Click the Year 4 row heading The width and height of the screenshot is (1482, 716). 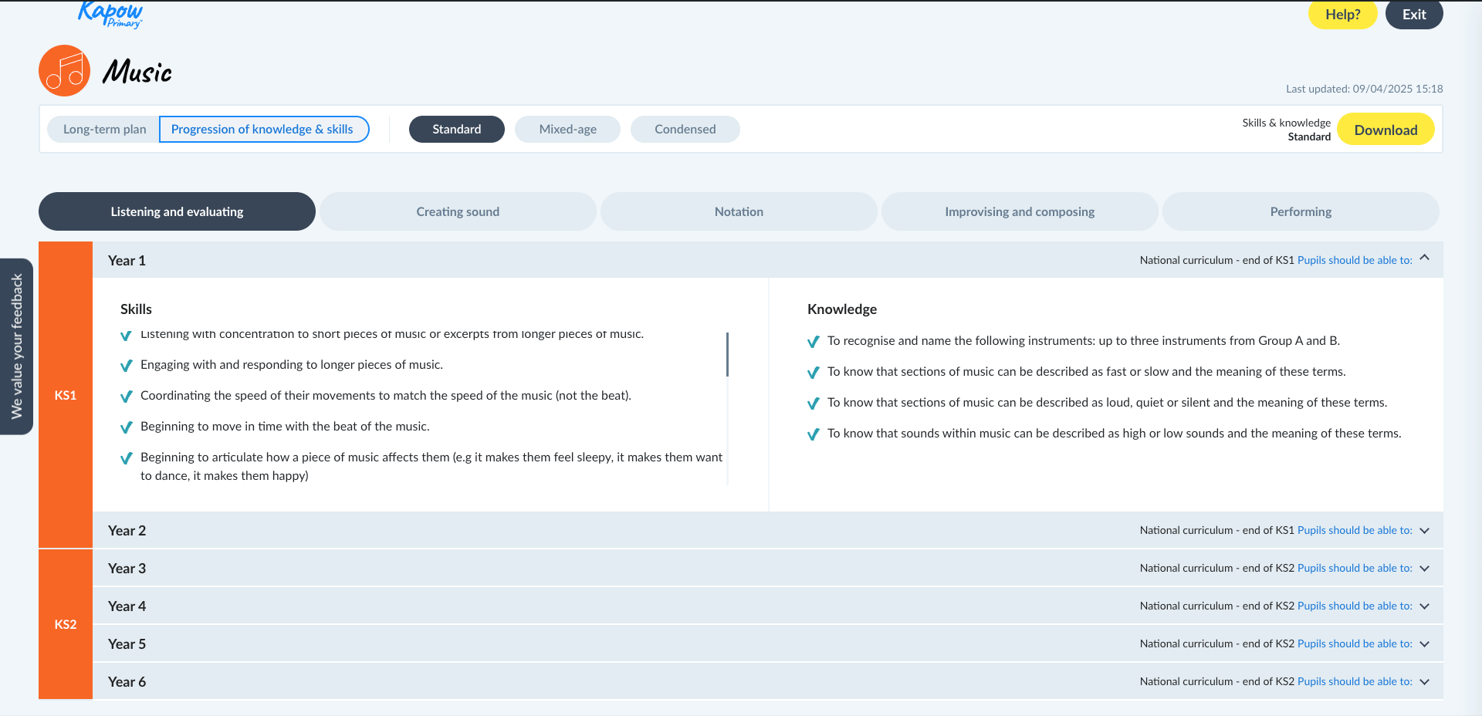(x=127, y=606)
